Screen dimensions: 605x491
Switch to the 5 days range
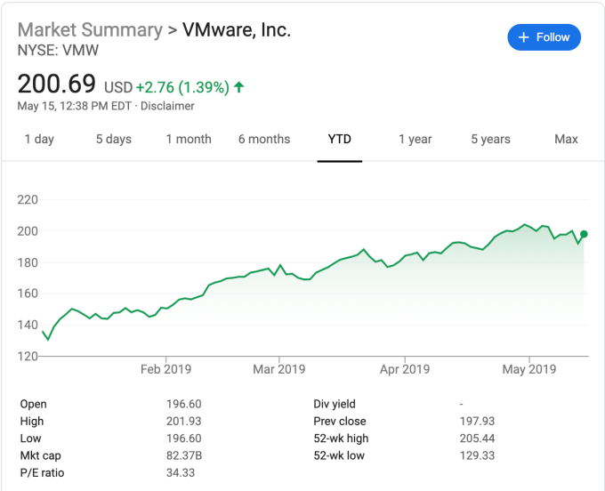pos(114,139)
